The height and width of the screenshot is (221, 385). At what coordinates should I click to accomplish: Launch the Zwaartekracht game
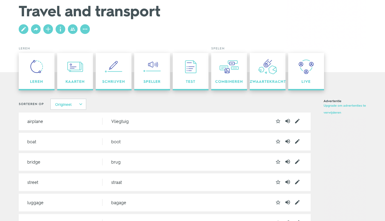(268, 71)
